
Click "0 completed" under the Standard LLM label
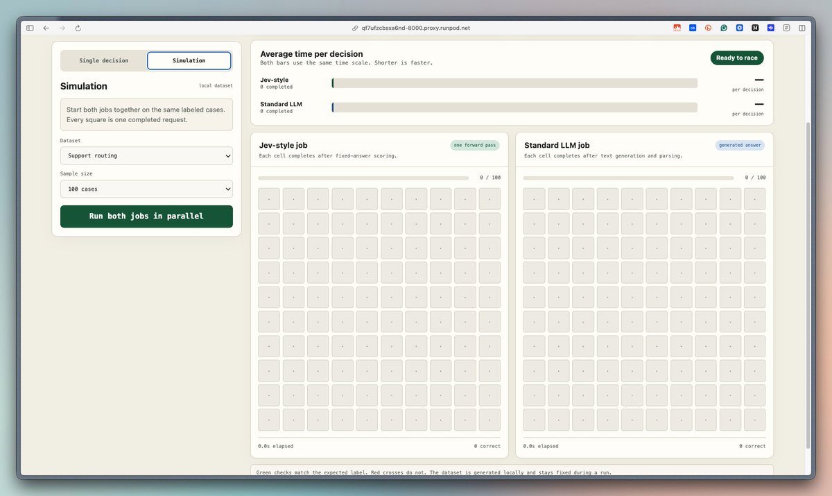pyautogui.click(x=276, y=111)
